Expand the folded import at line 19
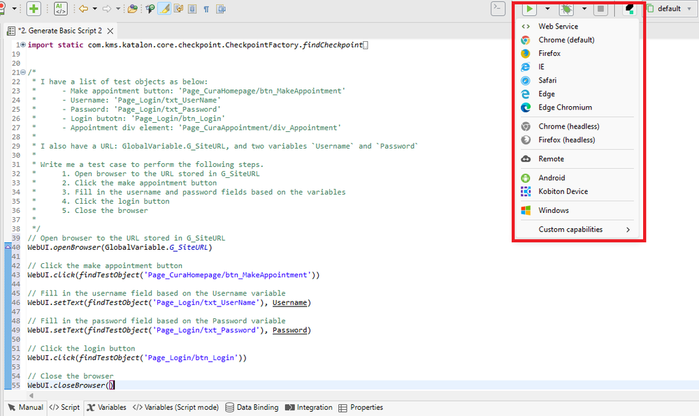Screen dimensions: 699x416 click(x=23, y=45)
